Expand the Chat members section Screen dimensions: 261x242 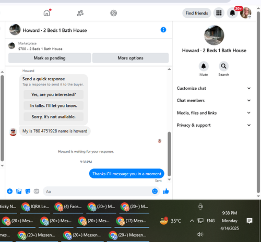pyautogui.click(x=214, y=101)
